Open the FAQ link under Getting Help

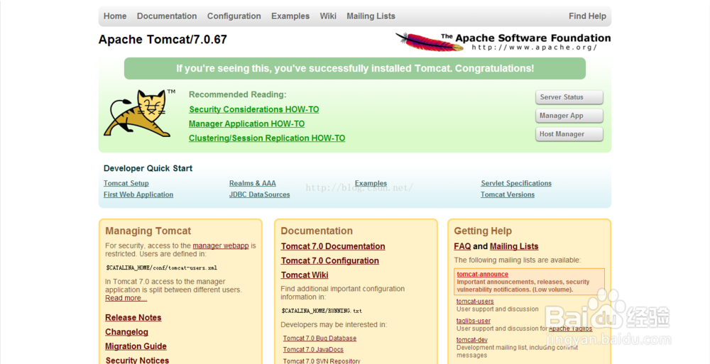click(462, 246)
